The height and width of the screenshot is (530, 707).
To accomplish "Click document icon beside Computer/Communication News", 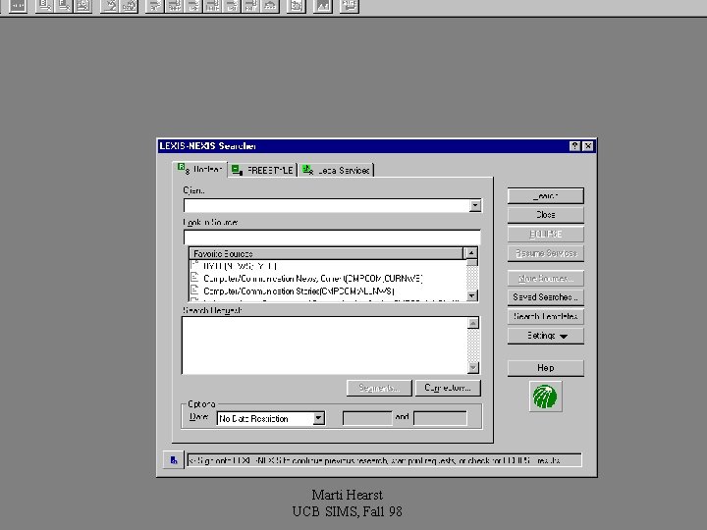I will [194, 277].
